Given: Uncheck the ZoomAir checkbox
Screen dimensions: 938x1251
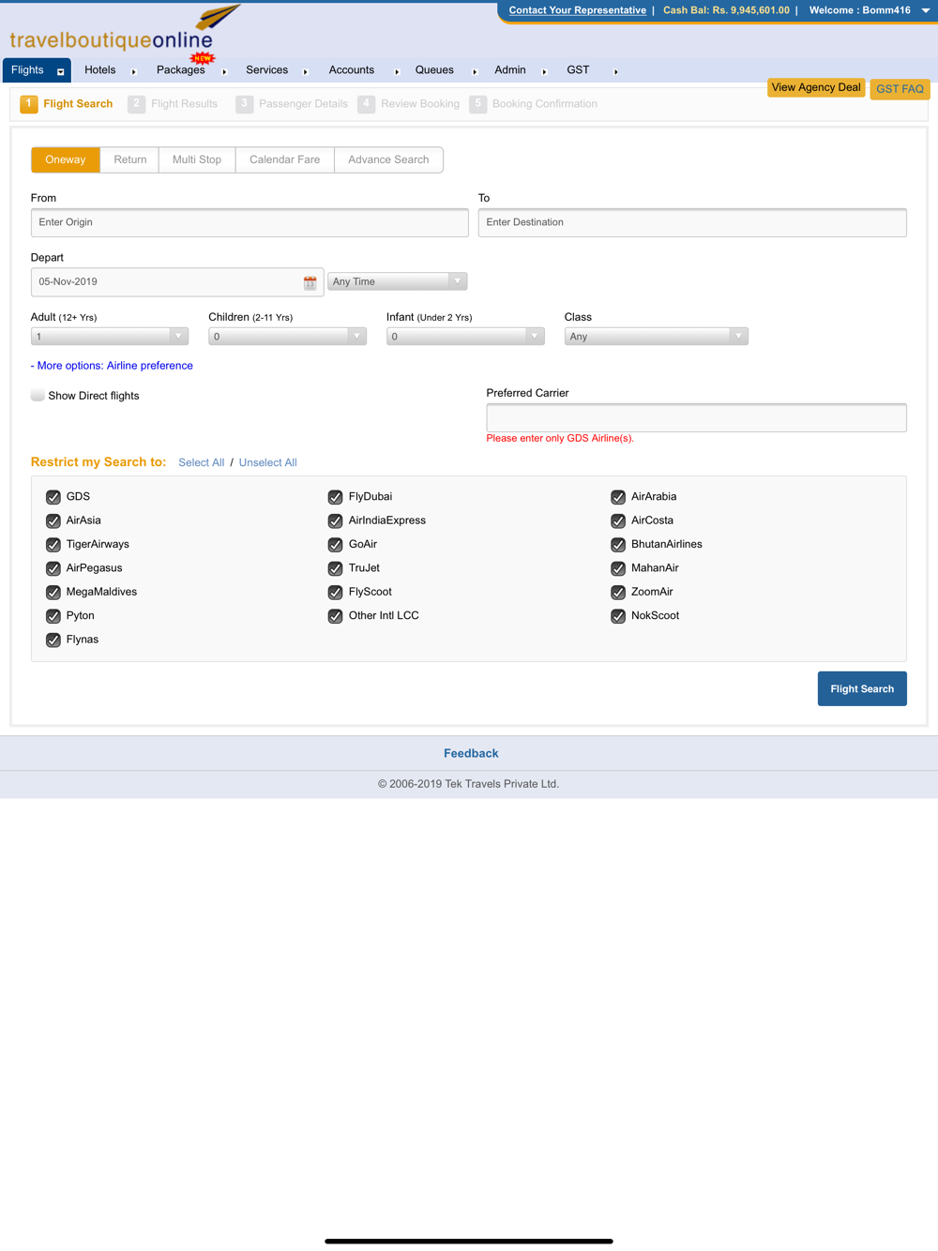Looking at the screenshot, I should coord(618,593).
